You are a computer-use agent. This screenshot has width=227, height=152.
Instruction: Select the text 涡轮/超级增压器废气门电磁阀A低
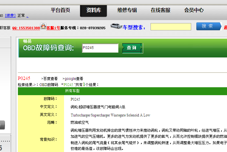(x=98, y=107)
